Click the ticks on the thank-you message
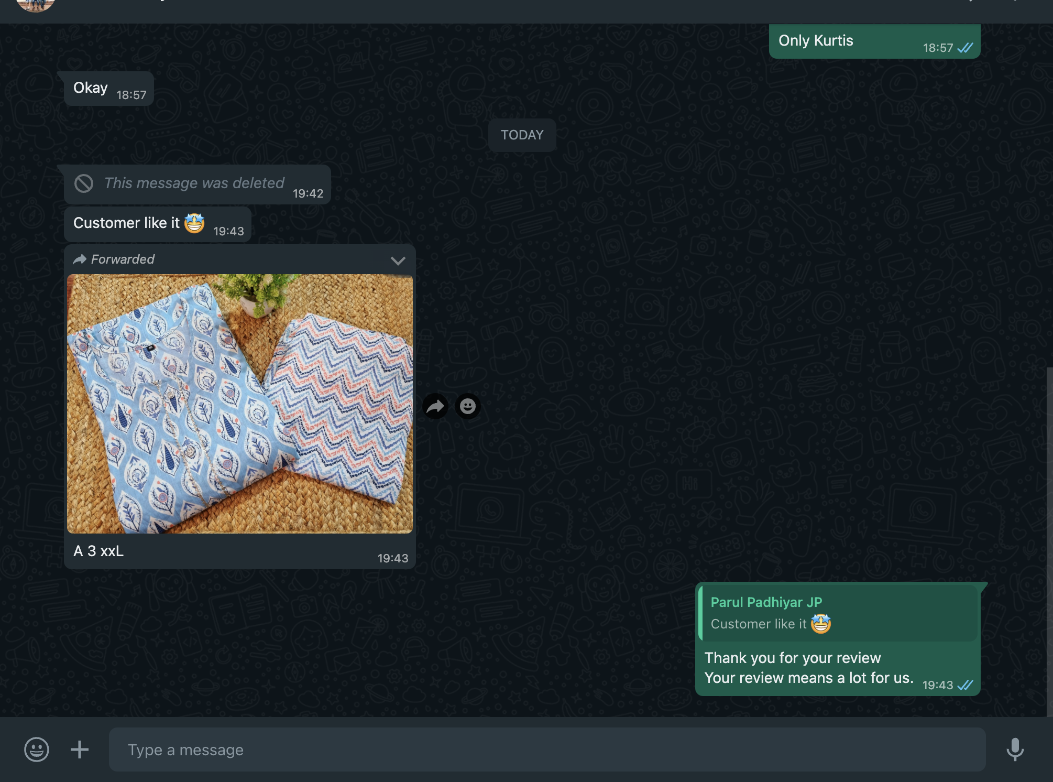This screenshot has height=782, width=1053. coord(965,686)
